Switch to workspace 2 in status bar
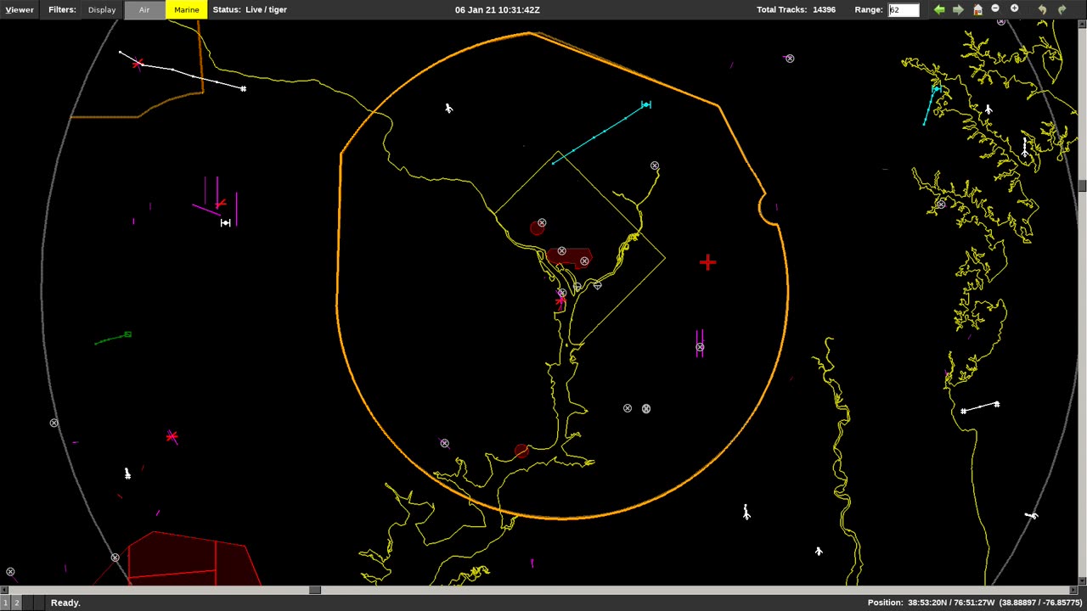The image size is (1087, 611). [x=16, y=603]
